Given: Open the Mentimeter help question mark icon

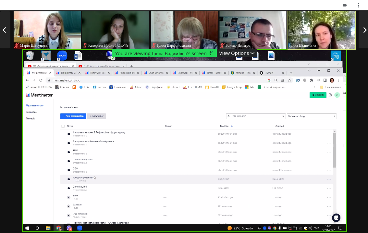Looking at the screenshot, I should click(330, 95).
